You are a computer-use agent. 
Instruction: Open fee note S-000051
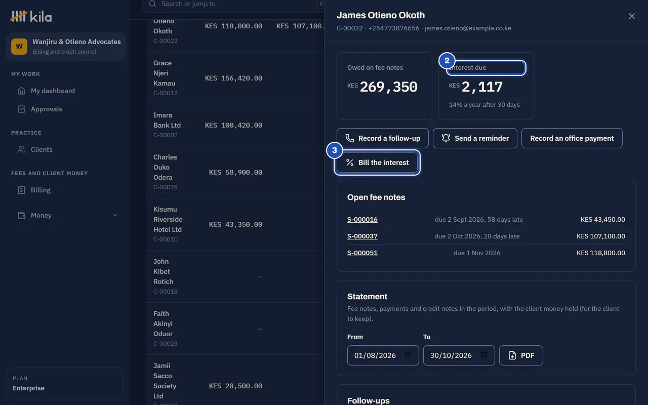point(362,253)
